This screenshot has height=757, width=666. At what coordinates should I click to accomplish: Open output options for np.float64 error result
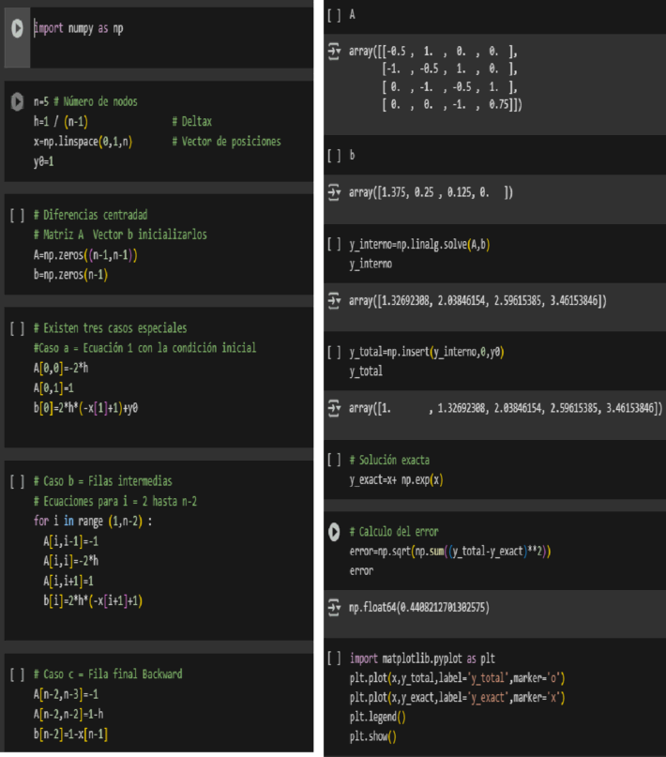(334, 607)
